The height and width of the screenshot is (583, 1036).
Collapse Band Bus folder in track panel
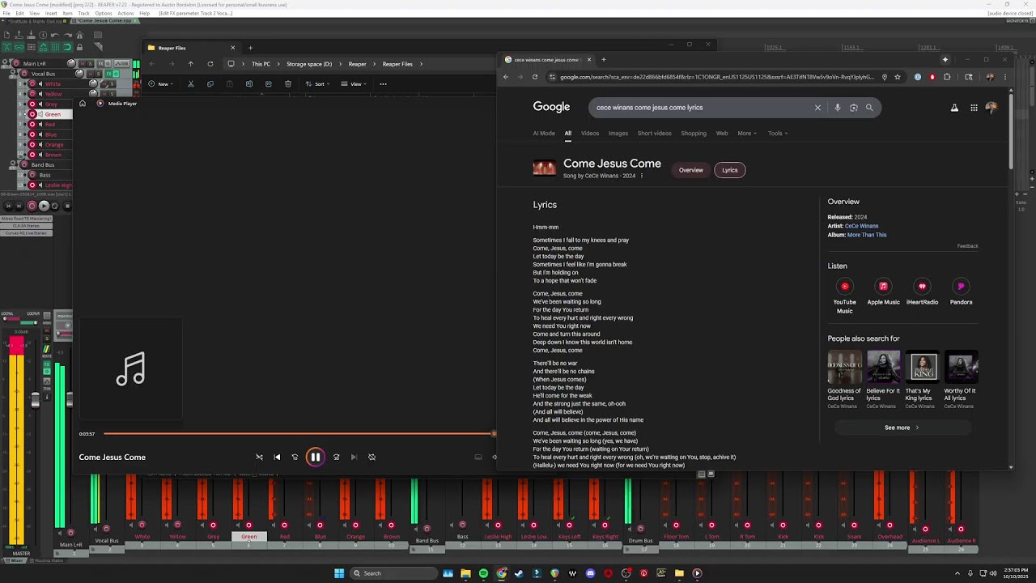point(14,164)
